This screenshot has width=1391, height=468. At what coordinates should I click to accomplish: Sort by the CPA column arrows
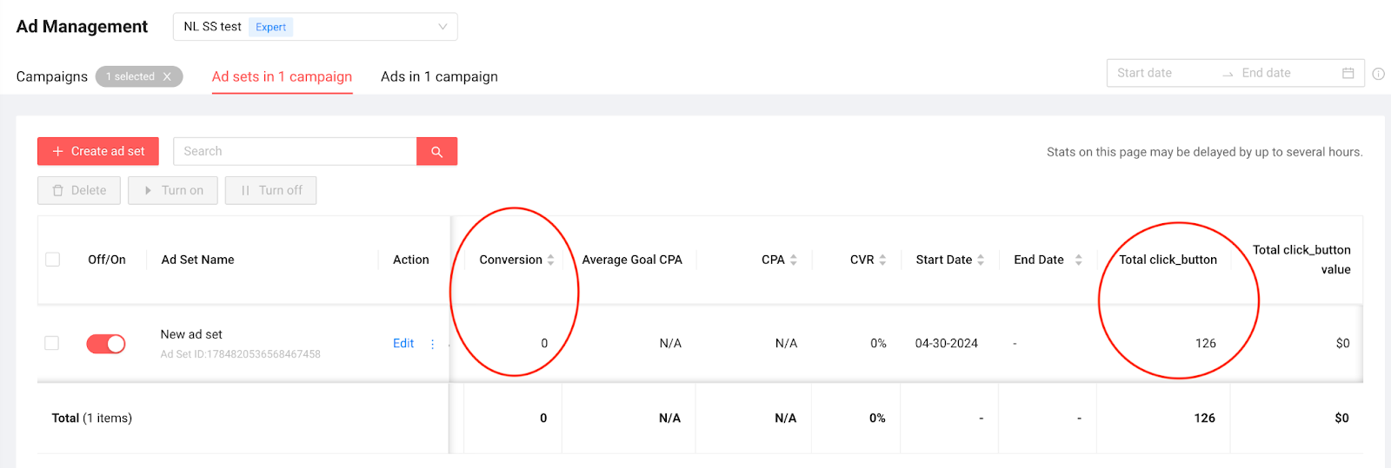[x=793, y=260]
